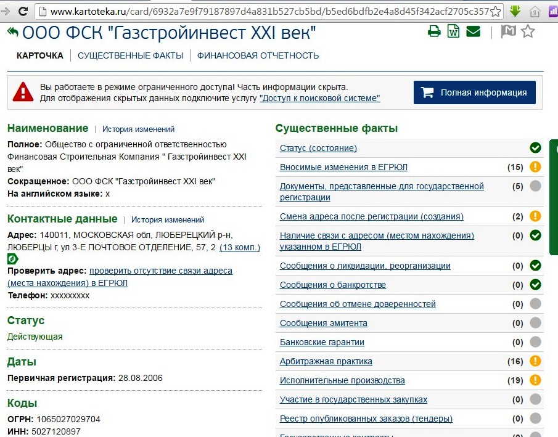Export card to Word document icon
The image size is (558, 437).
tap(453, 31)
